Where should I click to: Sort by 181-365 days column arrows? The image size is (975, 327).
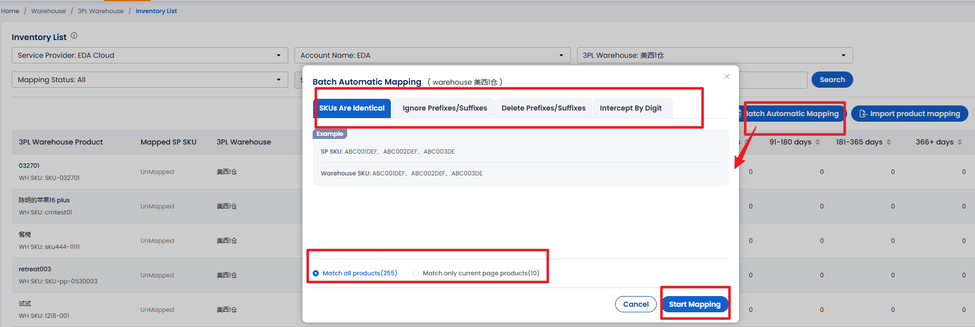(x=889, y=142)
